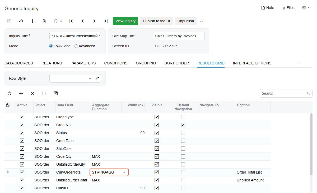
Task: Export grid to Excel icon
Action: coord(56,93)
